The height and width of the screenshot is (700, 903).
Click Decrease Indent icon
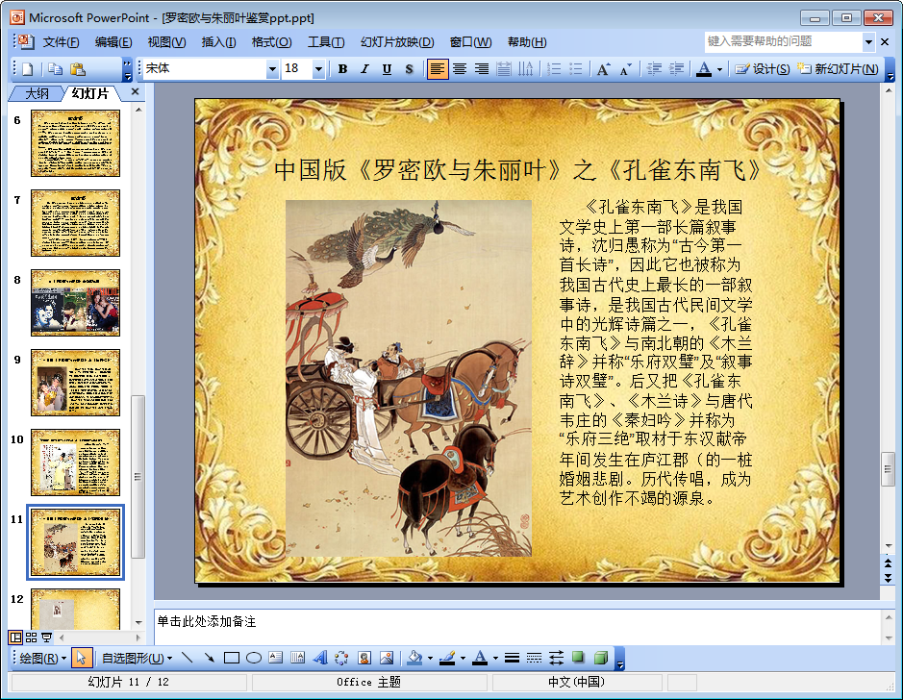click(x=654, y=69)
